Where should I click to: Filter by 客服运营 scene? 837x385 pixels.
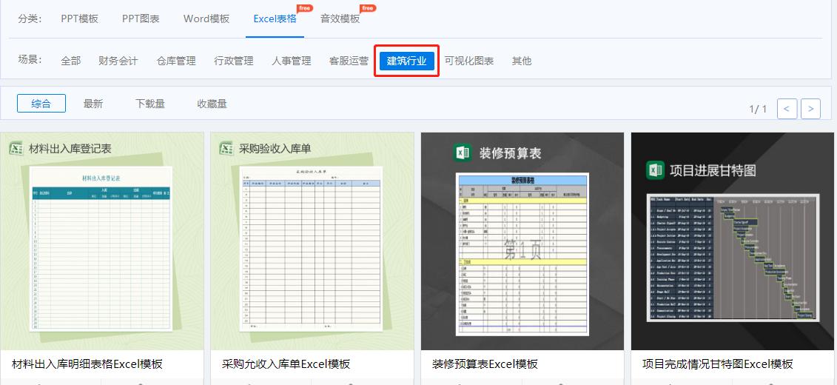(x=349, y=61)
